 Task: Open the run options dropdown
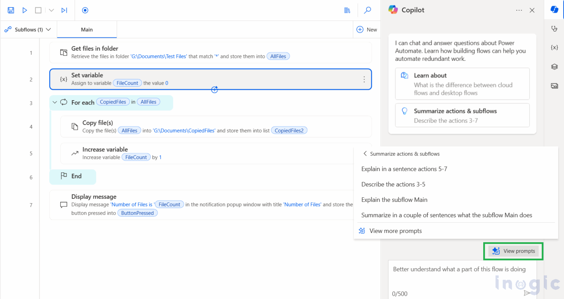coord(51,10)
